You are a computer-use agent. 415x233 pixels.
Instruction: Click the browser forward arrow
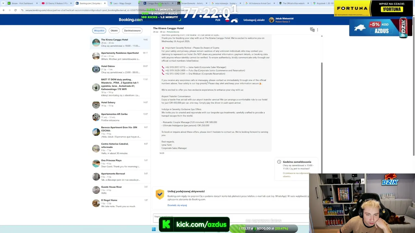tap(9, 10)
